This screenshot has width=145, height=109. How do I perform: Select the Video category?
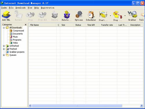pos(15,43)
